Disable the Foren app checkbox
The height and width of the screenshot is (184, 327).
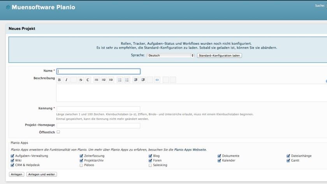point(150,160)
